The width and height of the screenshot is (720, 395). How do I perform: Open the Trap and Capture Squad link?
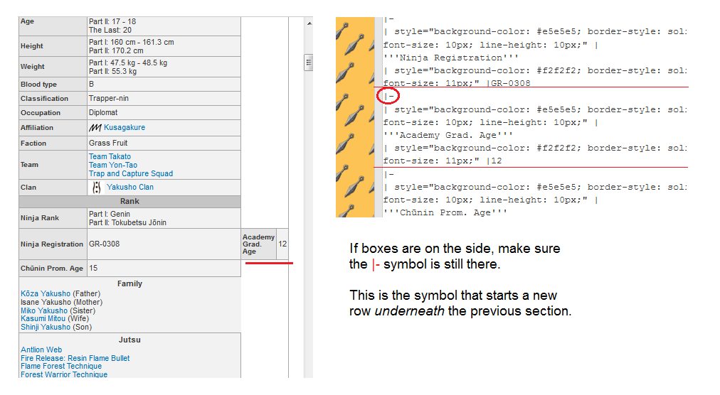[131, 174]
